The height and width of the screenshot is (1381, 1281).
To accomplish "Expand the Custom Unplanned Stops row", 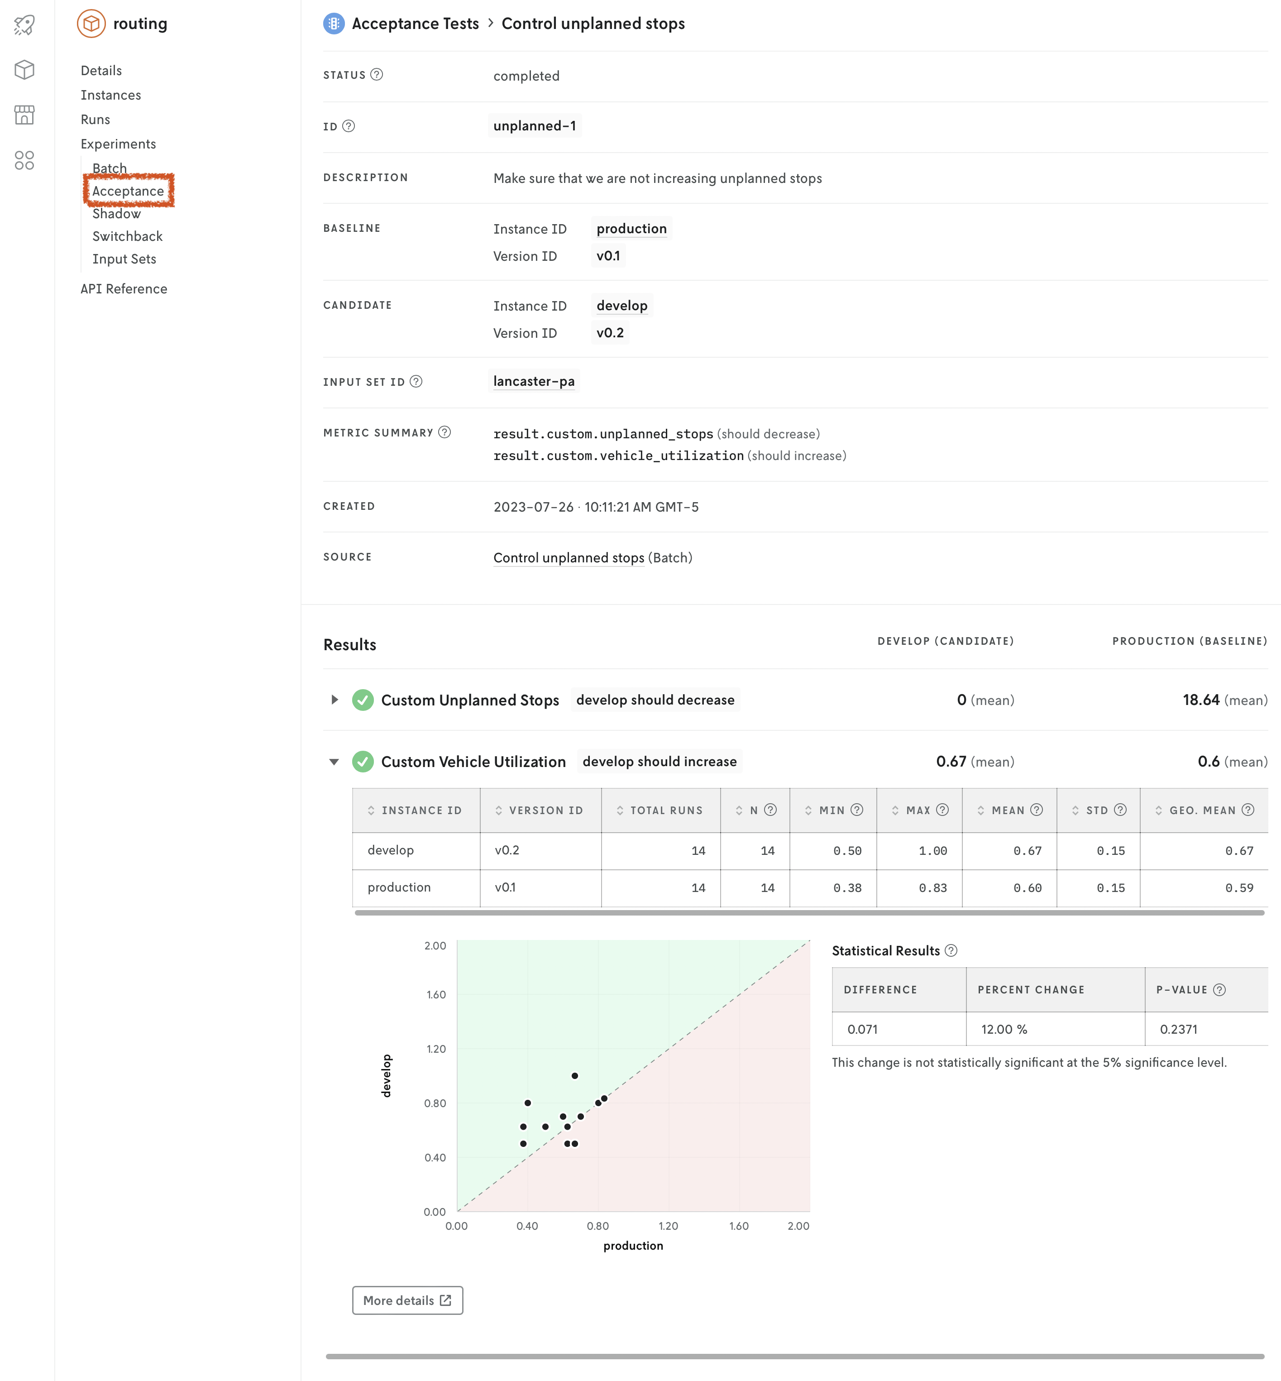I will click(334, 700).
